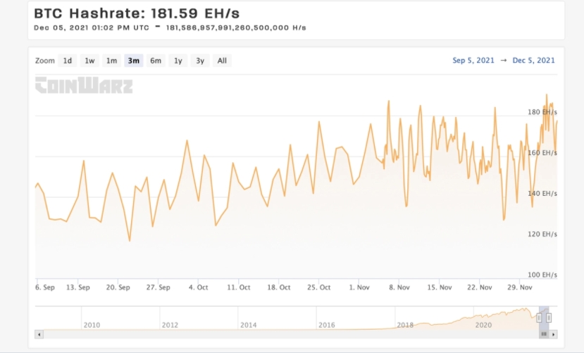This screenshot has height=353, width=584.
Task: Click the 181,586,957,991,260,500,000 H/s value
Action: 236,27
